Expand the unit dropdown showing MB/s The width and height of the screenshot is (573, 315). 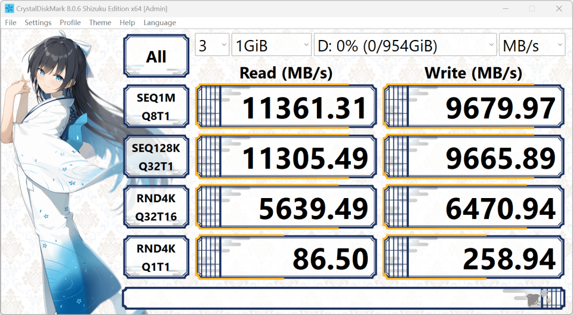pyautogui.click(x=532, y=45)
